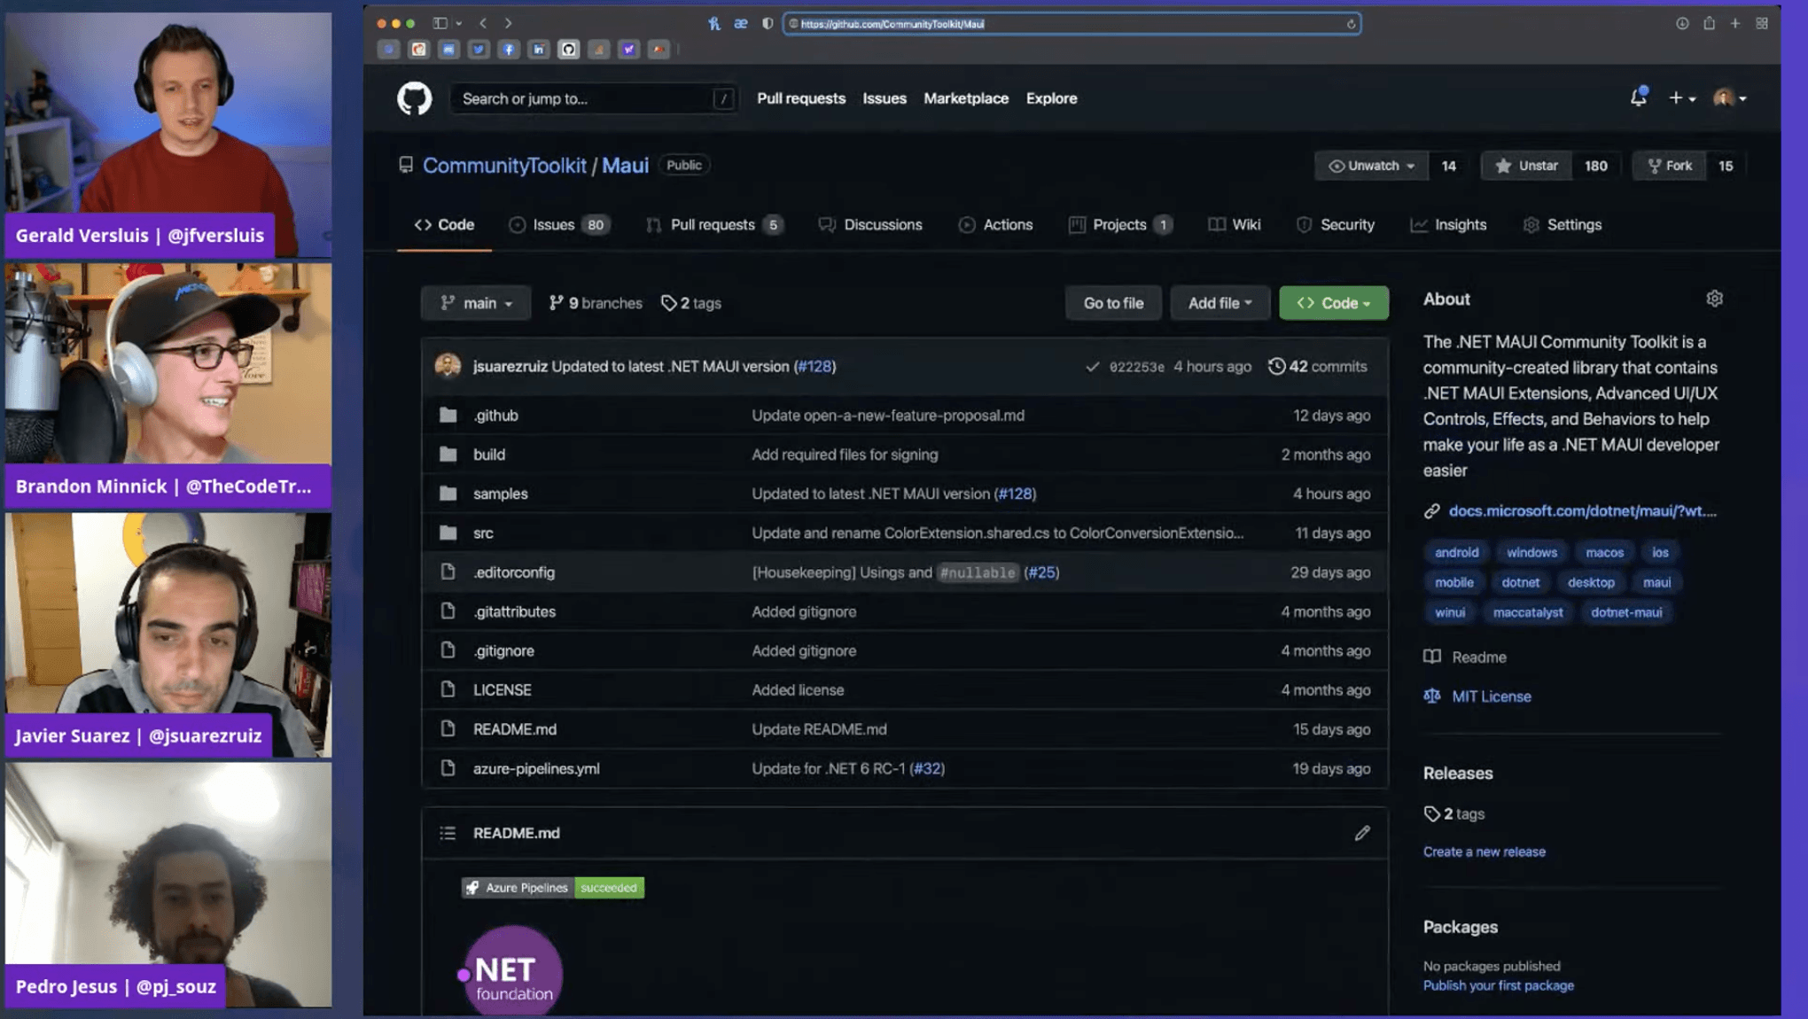1808x1019 pixels.
Task: Click Explore in the top navigation
Action: click(x=1051, y=98)
